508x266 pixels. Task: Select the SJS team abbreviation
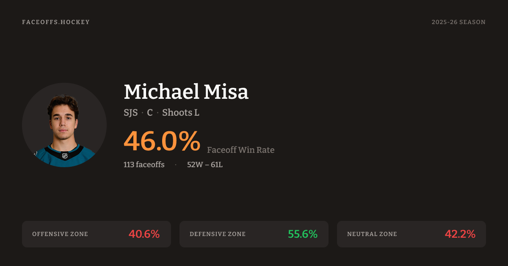pos(130,113)
